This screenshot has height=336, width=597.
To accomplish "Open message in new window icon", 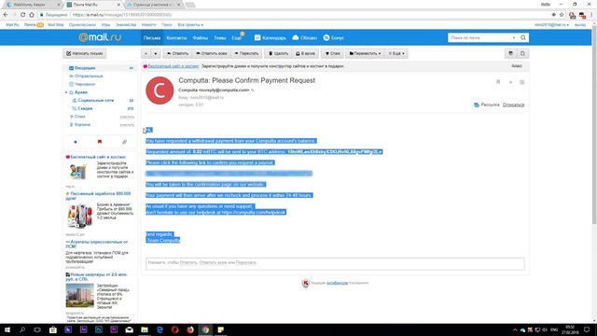I will coord(522,53).
